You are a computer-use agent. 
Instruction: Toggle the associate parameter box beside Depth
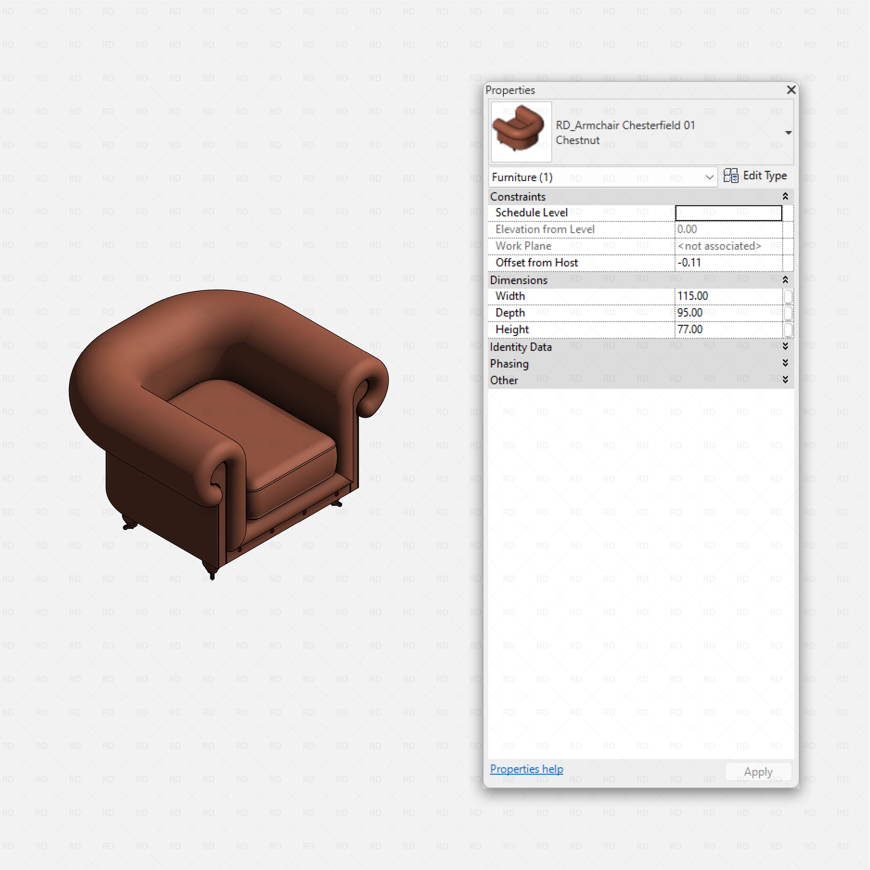click(788, 312)
